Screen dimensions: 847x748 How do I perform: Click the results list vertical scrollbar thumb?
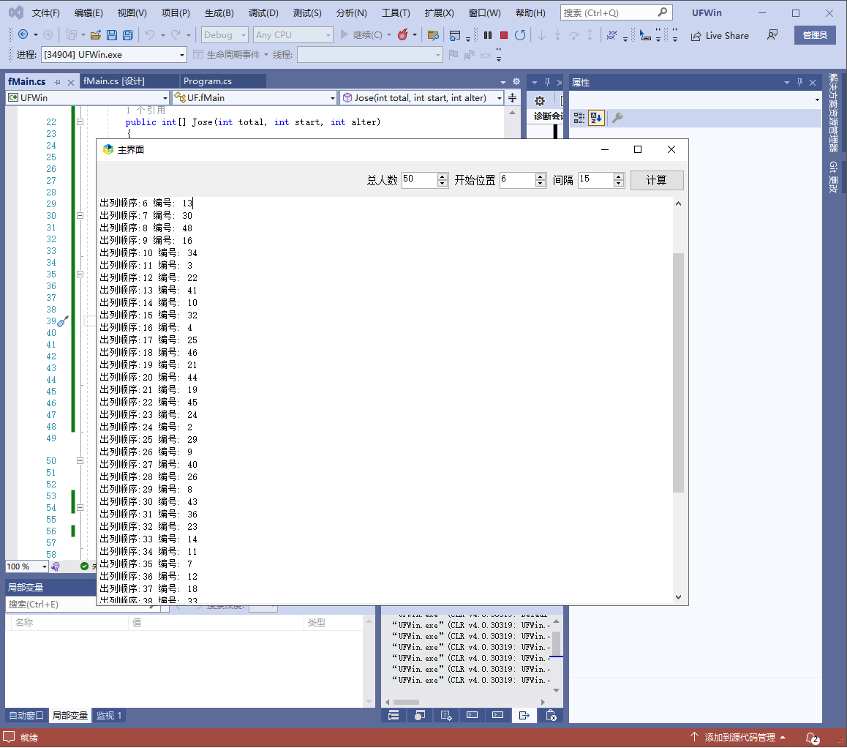679,373
